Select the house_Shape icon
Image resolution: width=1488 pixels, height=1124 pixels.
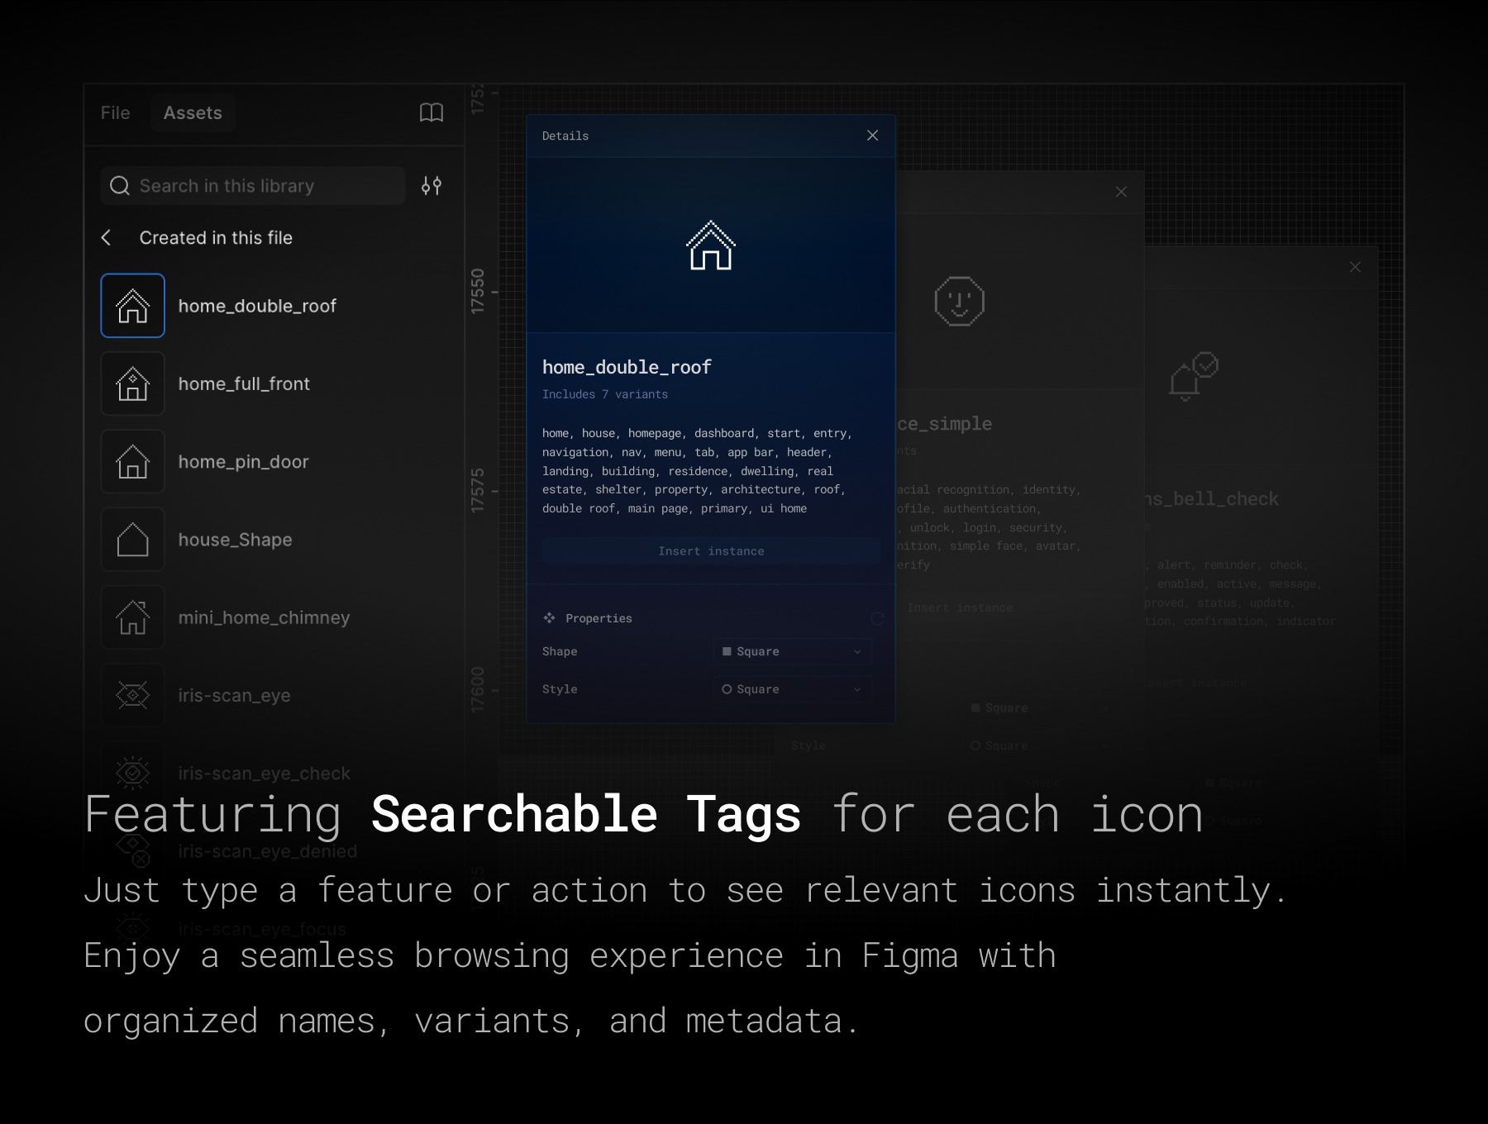pos(132,539)
